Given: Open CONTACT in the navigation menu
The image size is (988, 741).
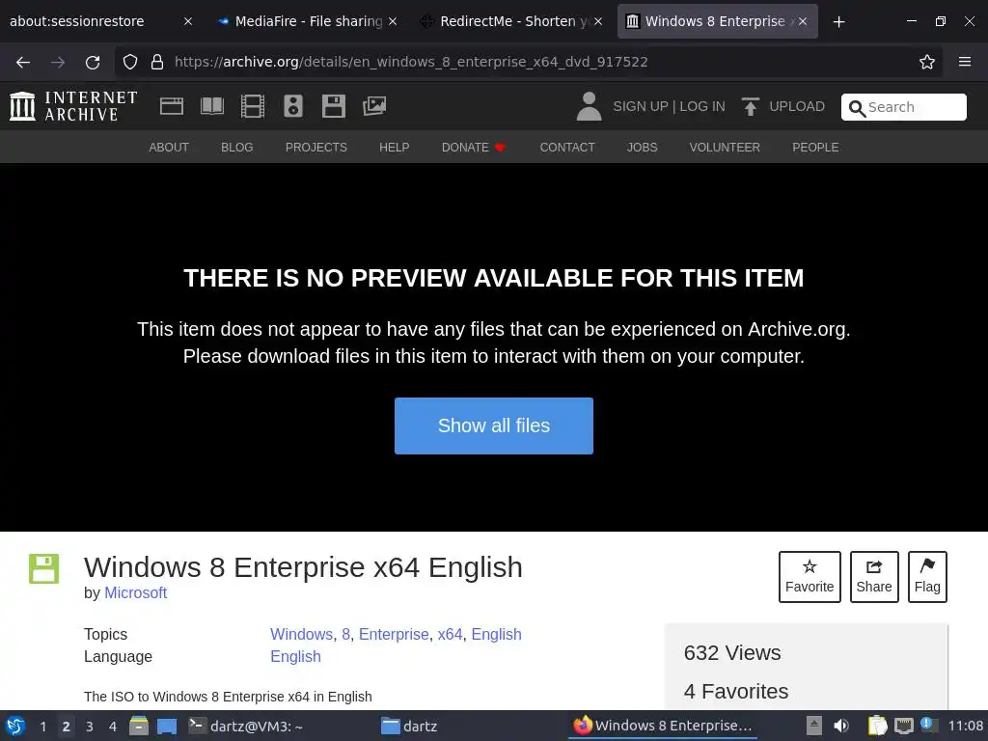Looking at the screenshot, I should click(x=567, y=148).
